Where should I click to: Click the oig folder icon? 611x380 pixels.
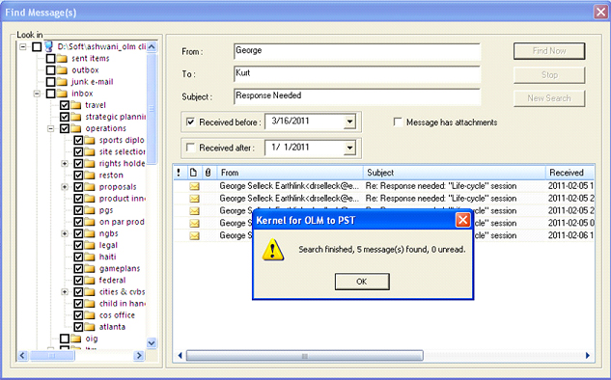[76, 339]
